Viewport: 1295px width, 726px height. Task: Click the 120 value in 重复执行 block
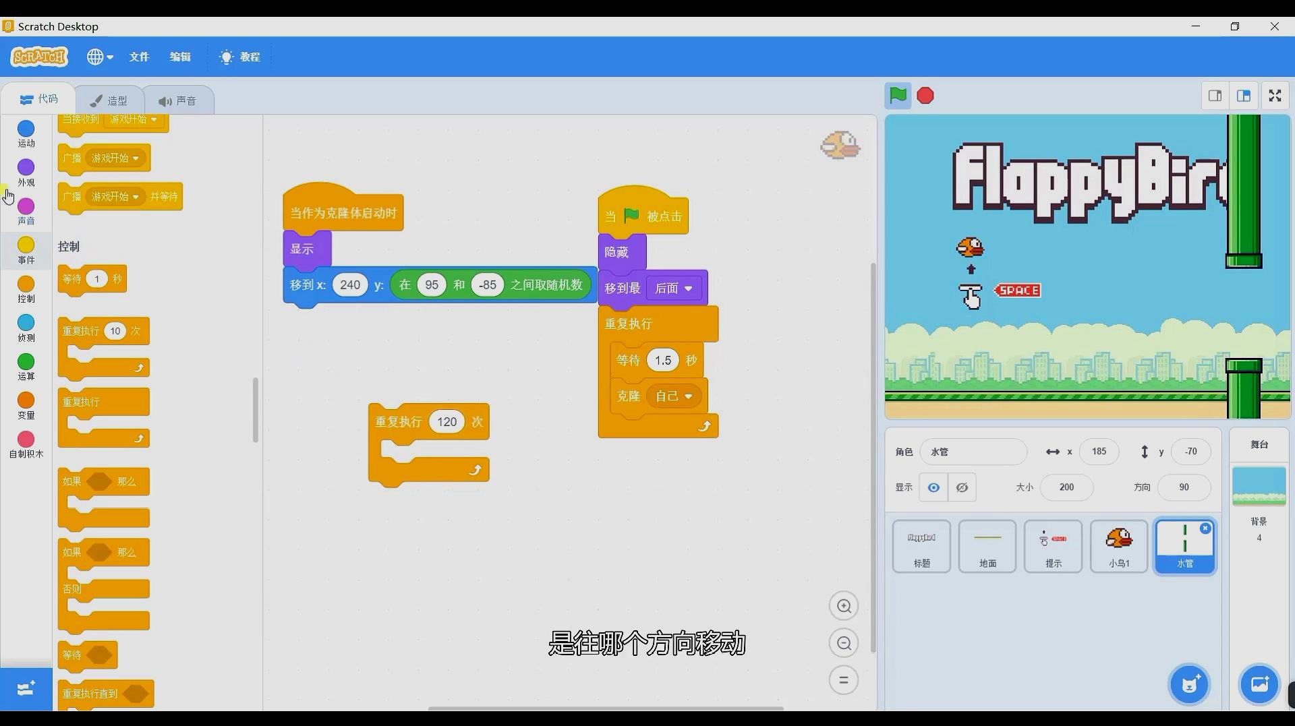447,422
